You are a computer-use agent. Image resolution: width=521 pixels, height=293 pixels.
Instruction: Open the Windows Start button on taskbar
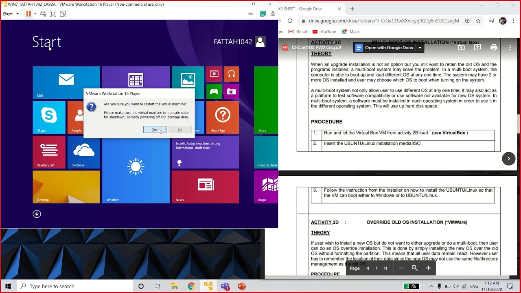(8, 286)
